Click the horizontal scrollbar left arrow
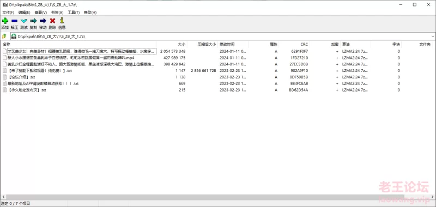The height and width of the screenshot is (207, 436). pyautogui.click(x=3, y=197)
